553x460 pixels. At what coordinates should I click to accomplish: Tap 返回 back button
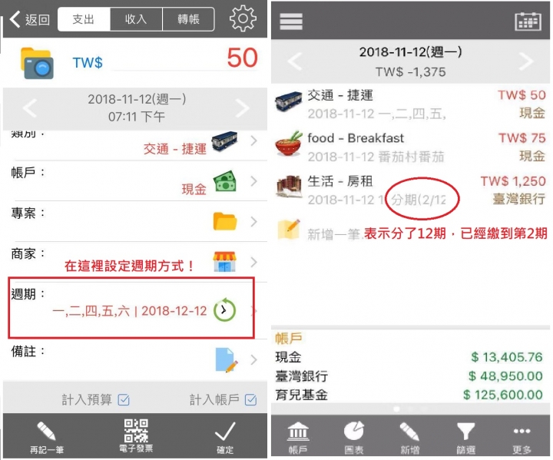click(x=30, y=19)
